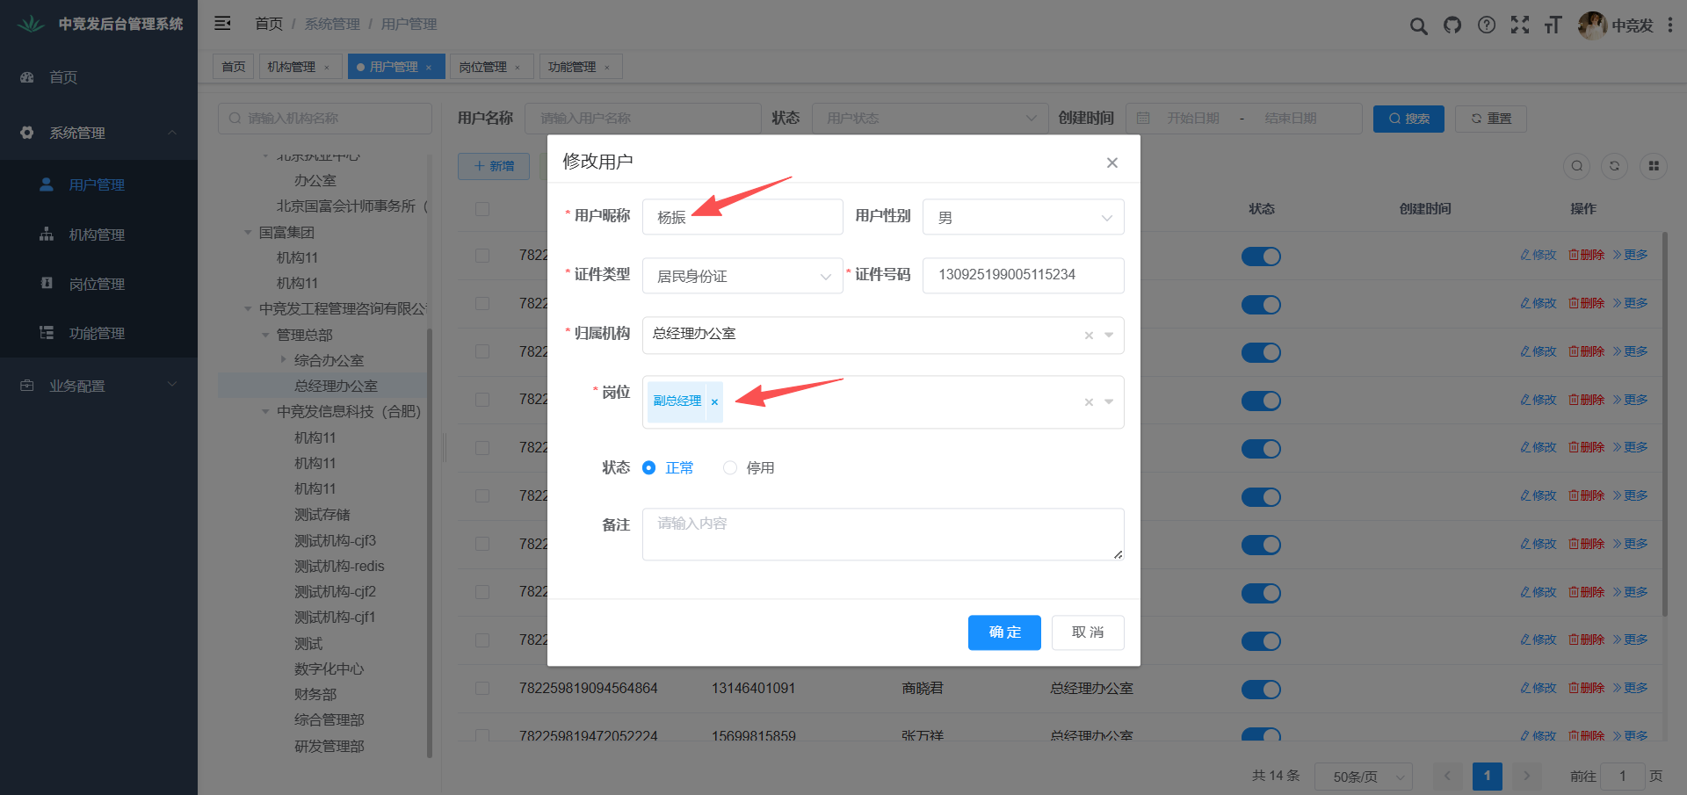Select 总经理办公室 in the organization tree
Viewport: 1687px width, 795px height.
click(336, 386)
